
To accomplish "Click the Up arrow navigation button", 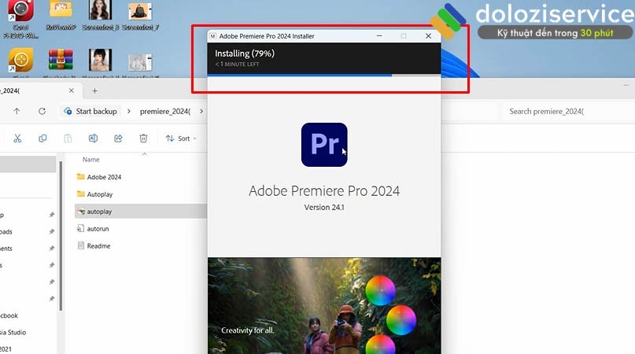I will click(x=17, y=111).
